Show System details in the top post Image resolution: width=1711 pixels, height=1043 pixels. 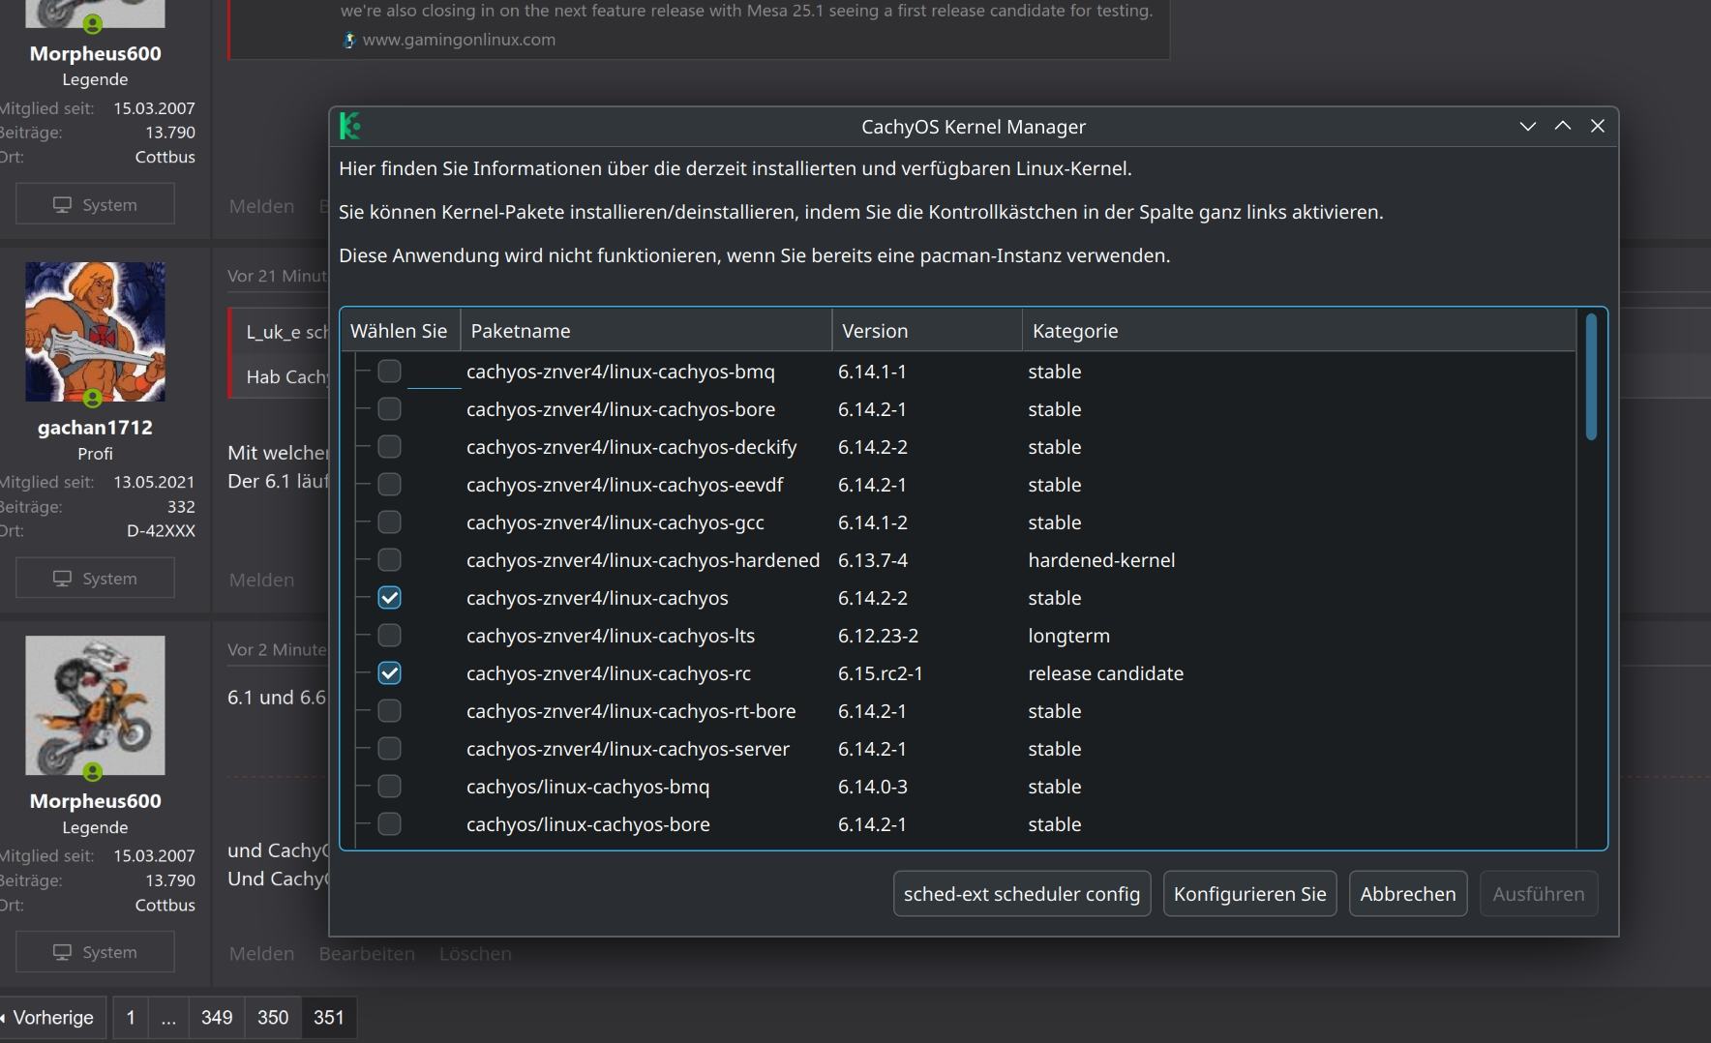point(95,204)
